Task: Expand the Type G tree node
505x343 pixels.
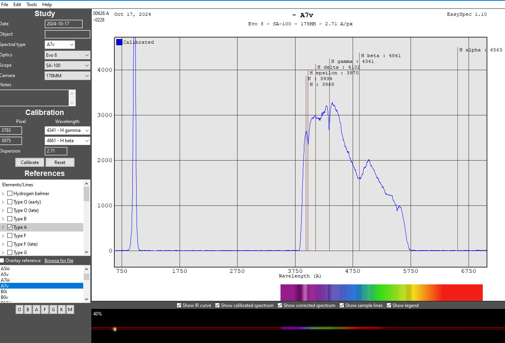Action: [3, 253]
